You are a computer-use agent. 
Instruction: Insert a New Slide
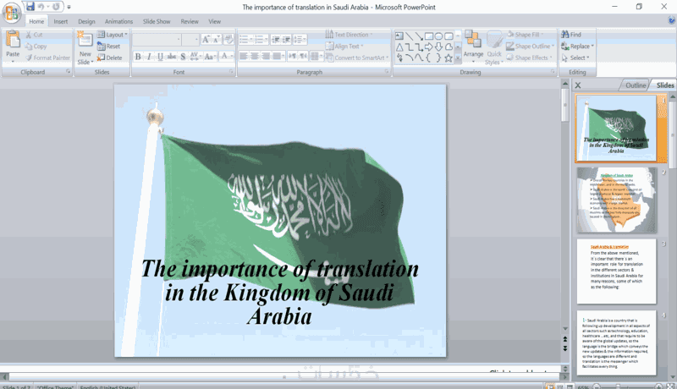point(85,48)
